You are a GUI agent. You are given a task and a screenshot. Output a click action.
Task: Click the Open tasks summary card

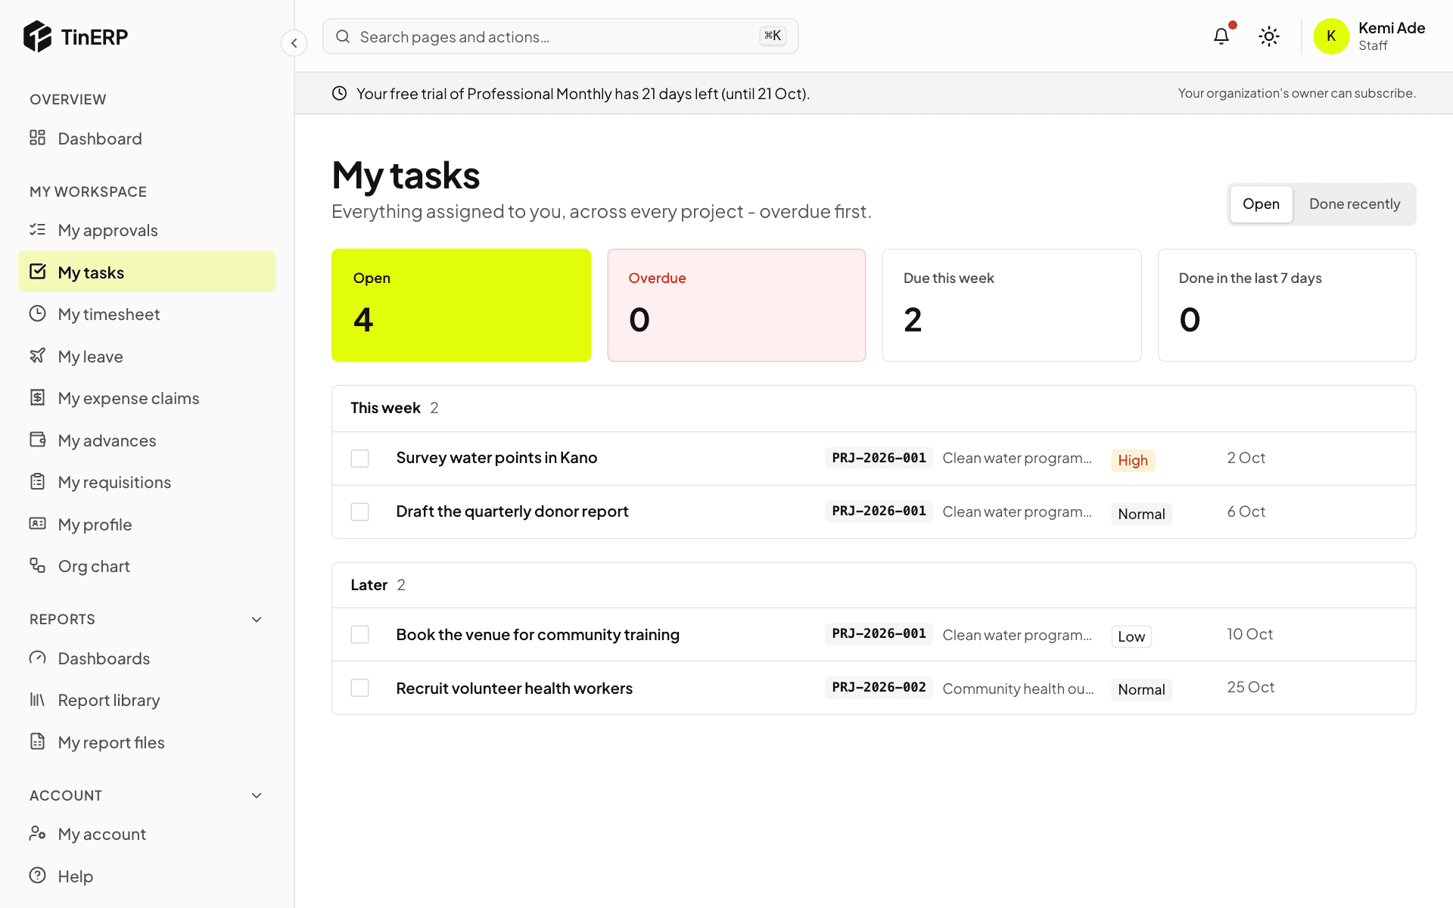coord(462,305)
